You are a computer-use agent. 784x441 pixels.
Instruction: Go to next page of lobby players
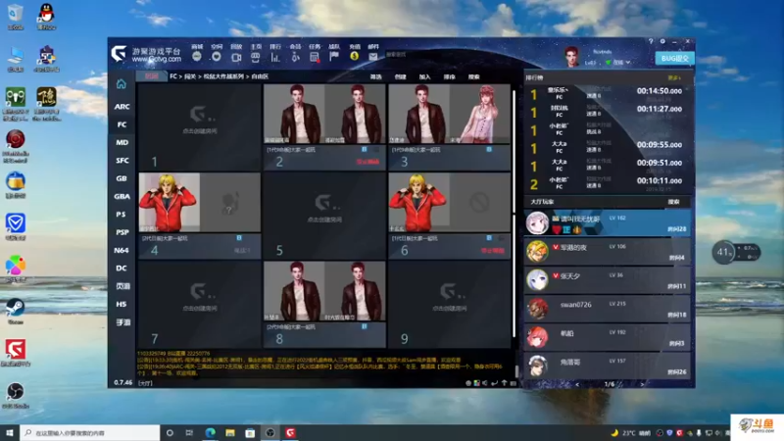[x=643, y=384]
